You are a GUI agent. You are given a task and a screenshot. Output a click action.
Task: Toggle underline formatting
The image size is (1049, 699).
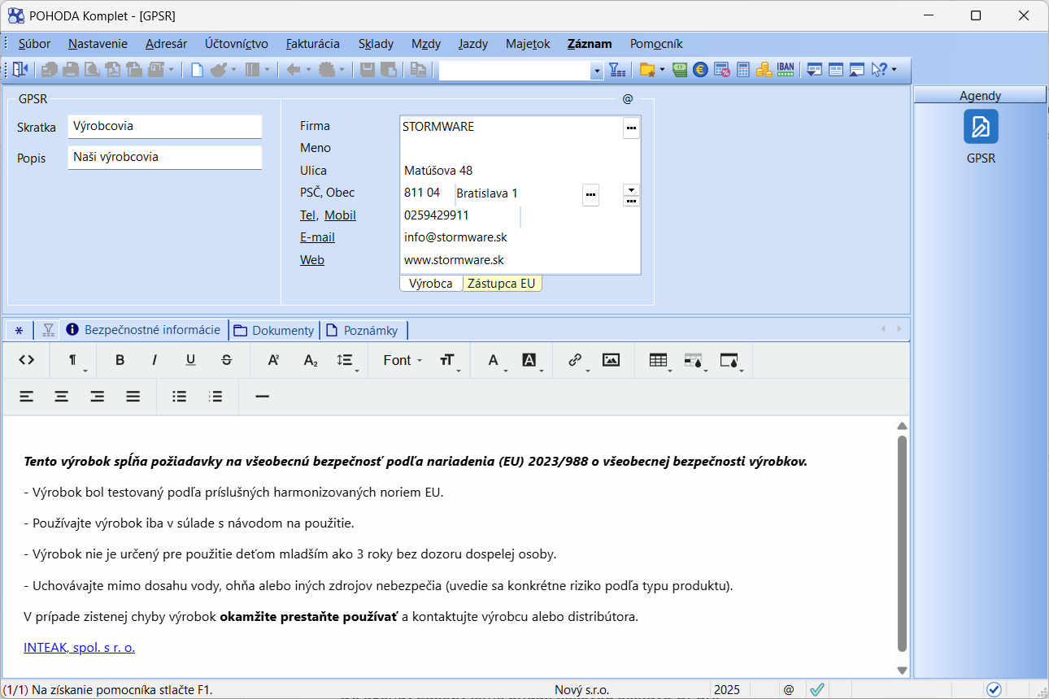[x=190, y=360]
